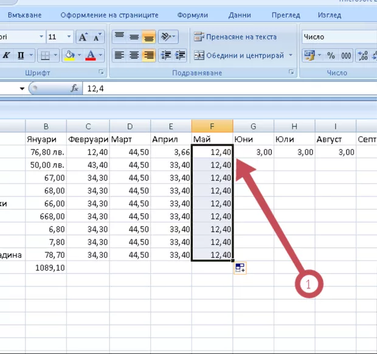Center text horizontally
The height and width of the screenshot is (354, 377).
134,55
